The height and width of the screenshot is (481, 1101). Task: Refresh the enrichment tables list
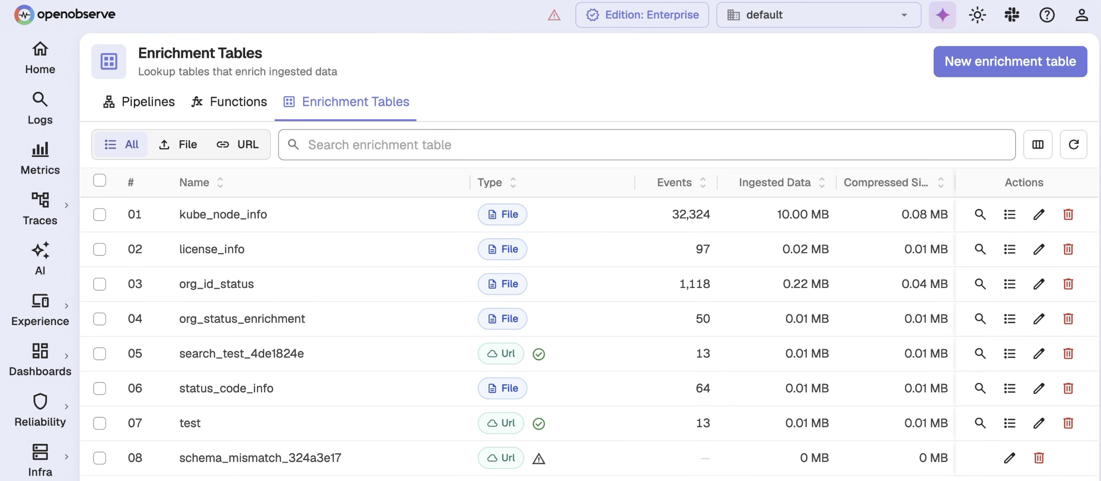[x=1073, y=145]
